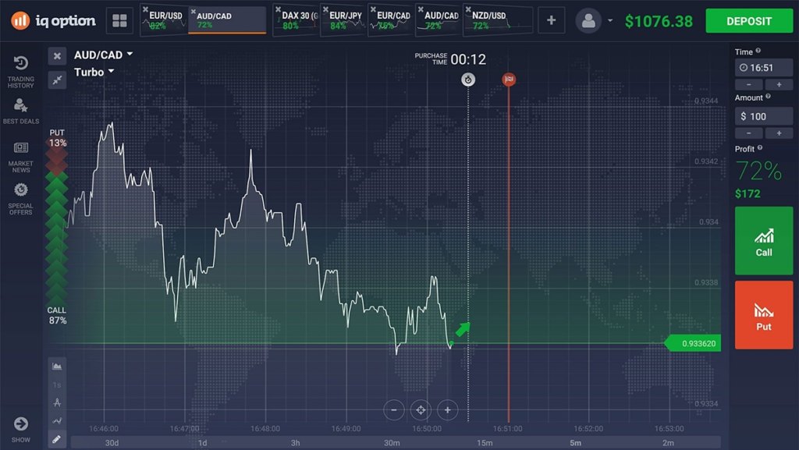This screenshot has width=799, height=450.
Task: Open the multi-chart grid layout icon
Action: (119, 21)
